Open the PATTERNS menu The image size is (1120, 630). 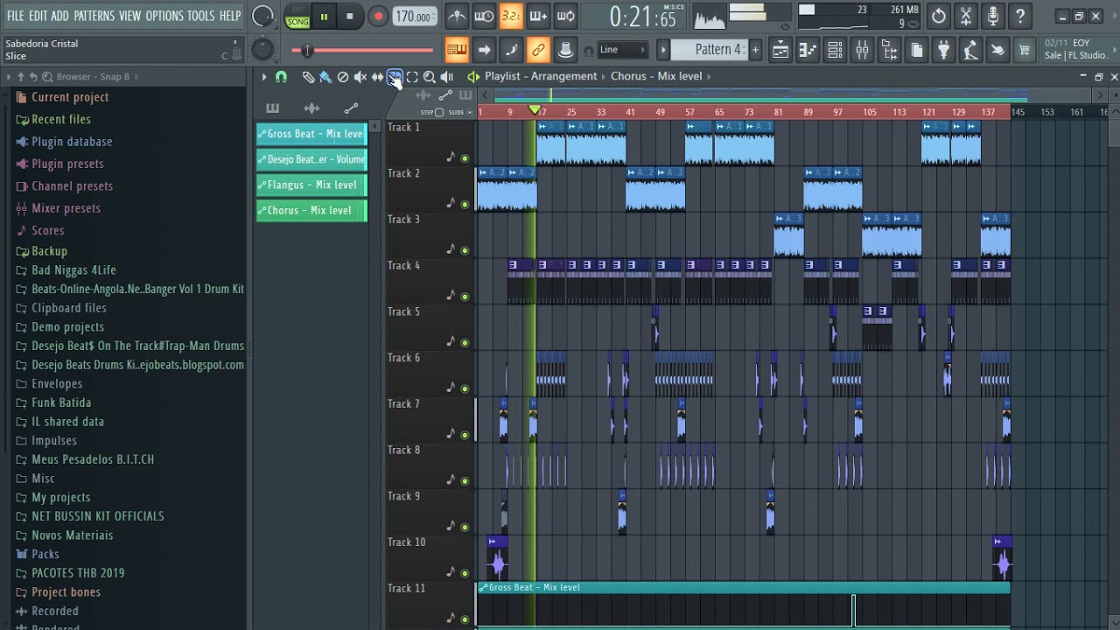point(94,16)
